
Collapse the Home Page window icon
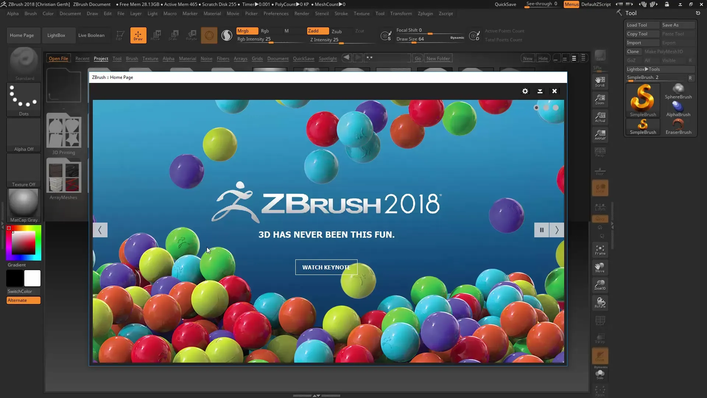tap(540, 91)
